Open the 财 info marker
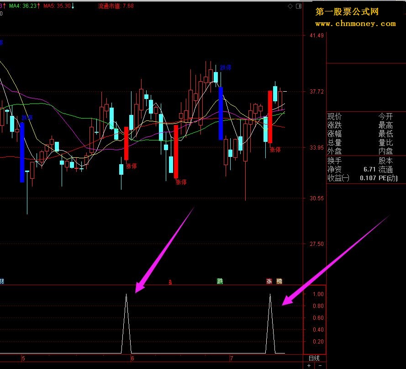The width and height of the screenshot is (406, 369). pyautogui.click(x=2, y=281)
